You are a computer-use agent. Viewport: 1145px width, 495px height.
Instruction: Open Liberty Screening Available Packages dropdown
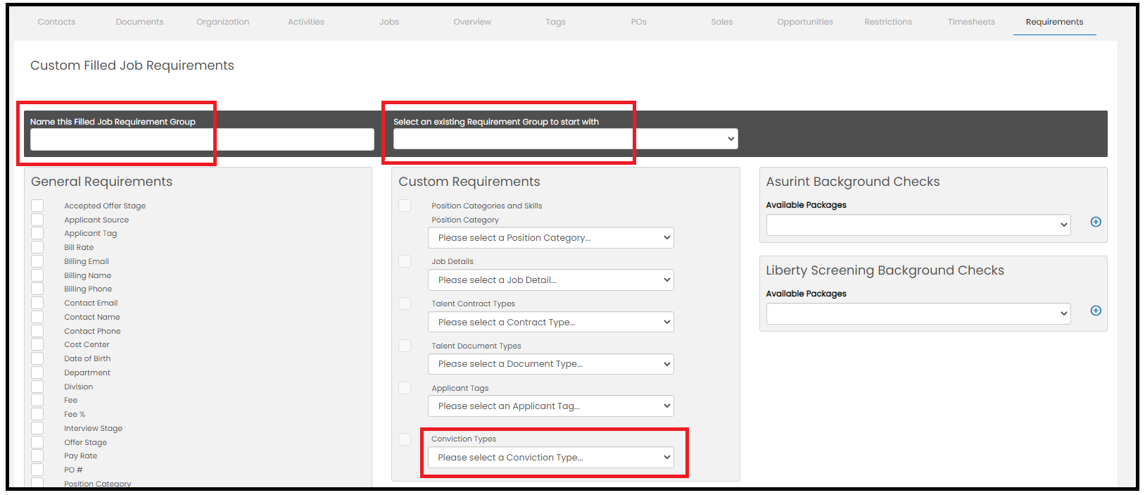coord(918,314)
